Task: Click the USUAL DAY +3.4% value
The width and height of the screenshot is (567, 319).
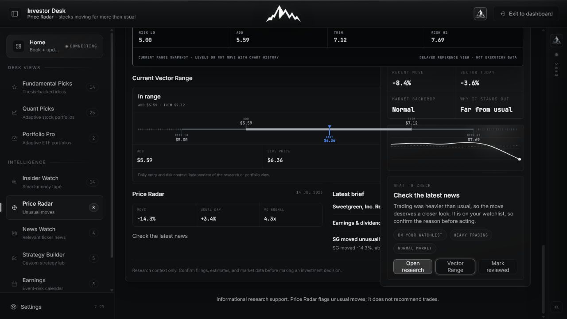Action: (x=208, y=219)
